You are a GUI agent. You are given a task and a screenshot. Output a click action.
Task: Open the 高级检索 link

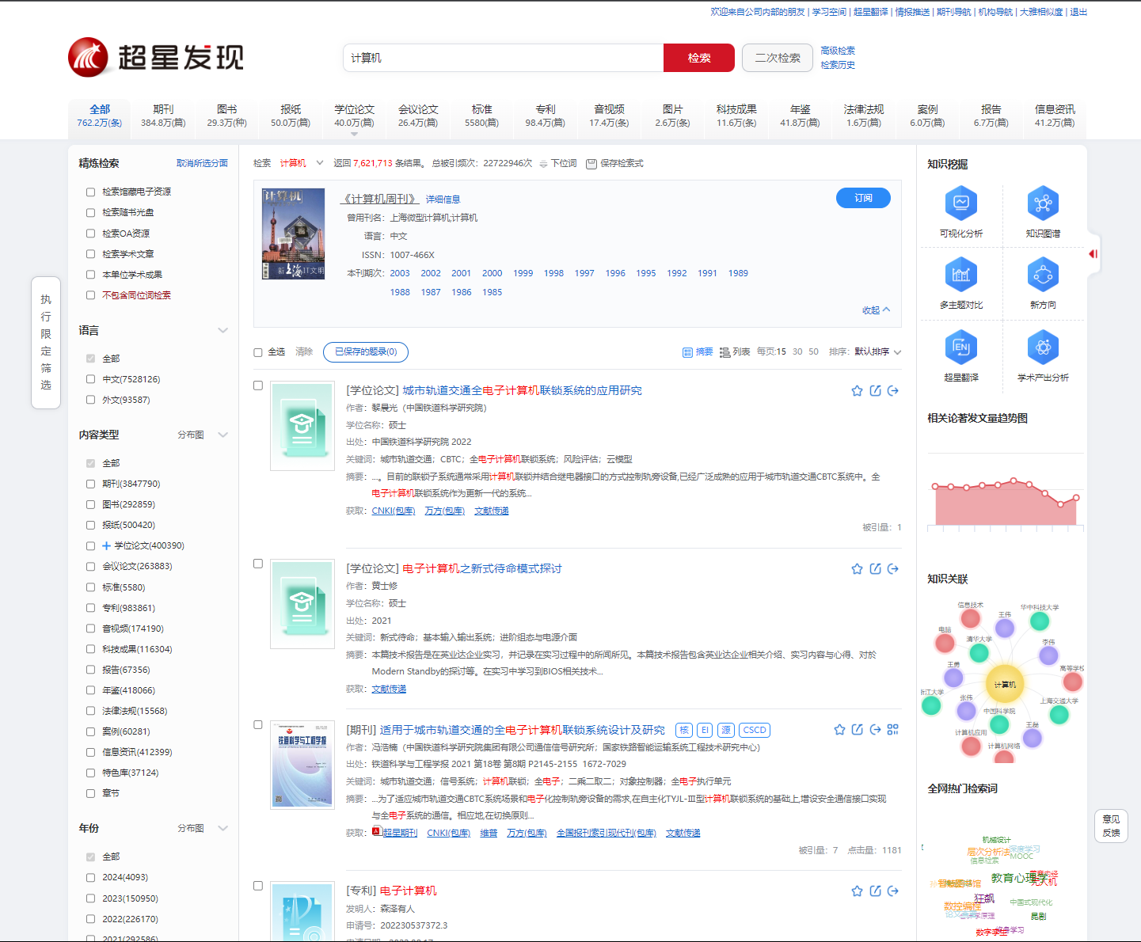[x=838, y=51]
